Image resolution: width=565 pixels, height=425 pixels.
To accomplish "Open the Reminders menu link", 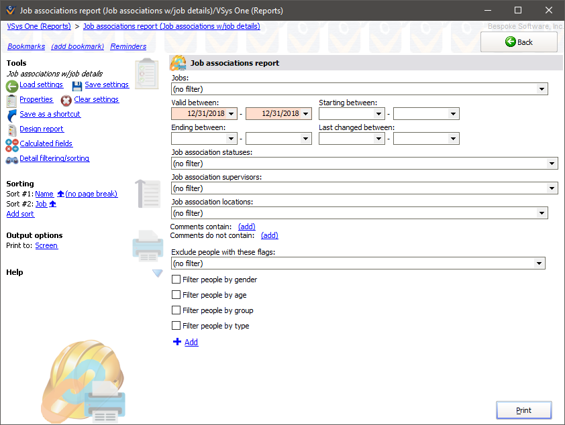I will (x=127, y=46).
